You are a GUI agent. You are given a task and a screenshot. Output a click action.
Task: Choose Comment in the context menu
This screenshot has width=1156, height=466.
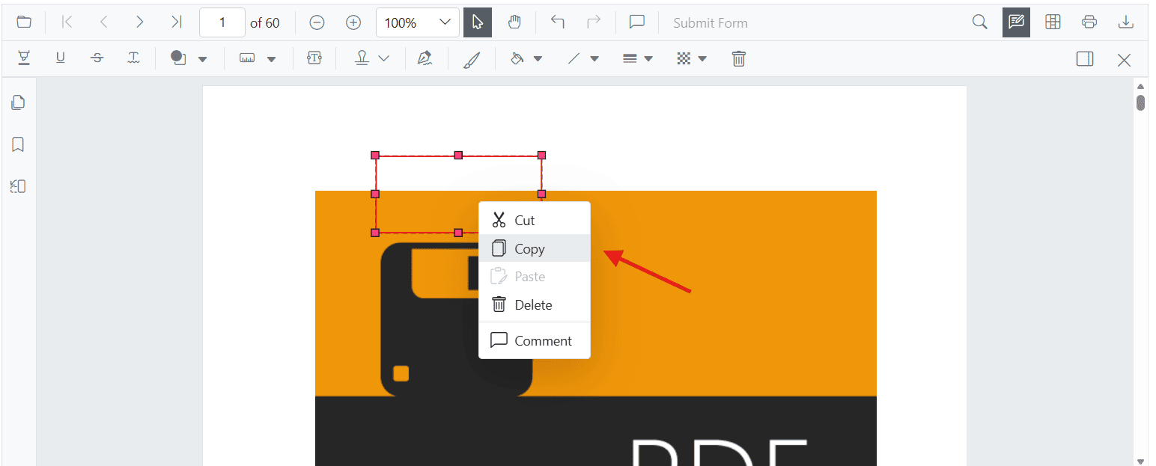point(535,340)
